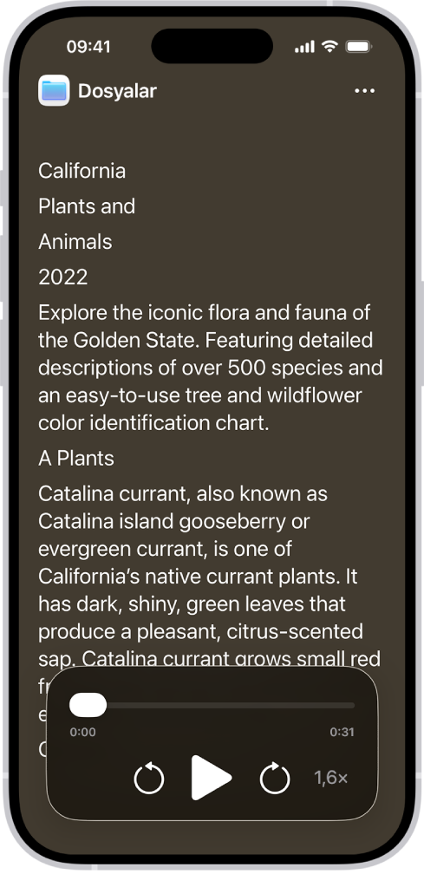The width and height of the screenshot is (424, 874).
Task: Open the three-dot more options menu
Action: coord(364,91)
